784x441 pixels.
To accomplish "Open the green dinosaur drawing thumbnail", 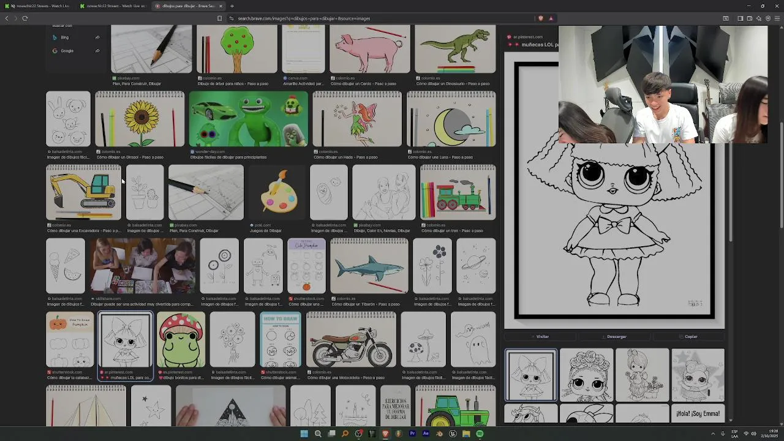I will (455, 49).
